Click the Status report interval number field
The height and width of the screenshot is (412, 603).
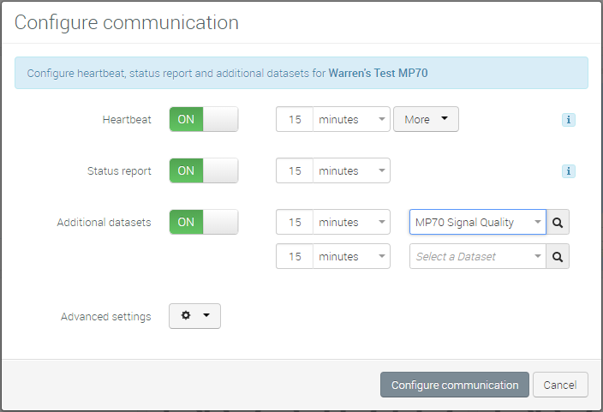[x=295, y=170]
